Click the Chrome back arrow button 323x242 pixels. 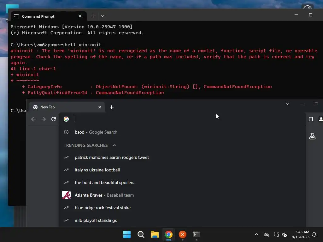pos(33,119)
